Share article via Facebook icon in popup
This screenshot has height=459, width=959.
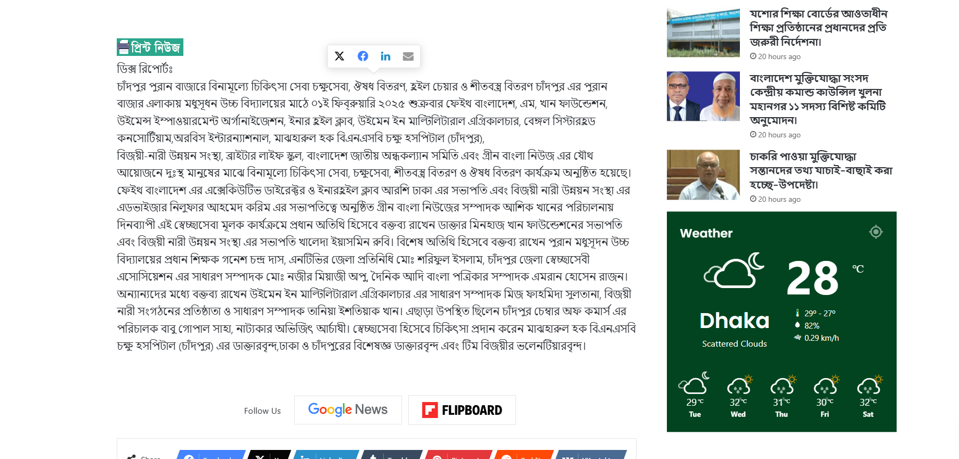[x=363, y=56]
